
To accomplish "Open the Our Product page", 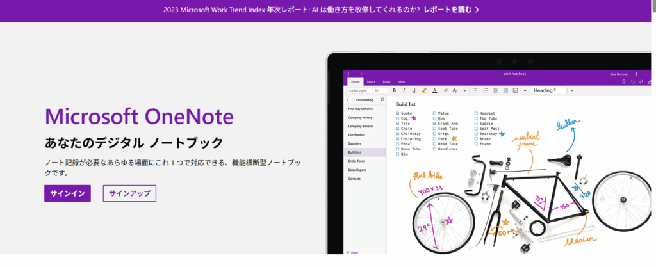I will (365, 135).
